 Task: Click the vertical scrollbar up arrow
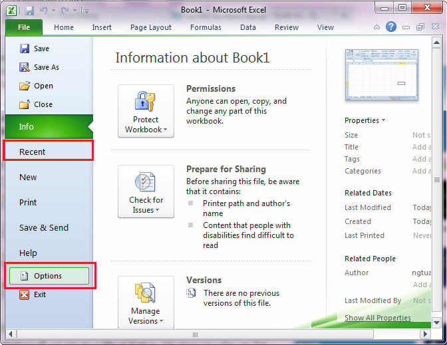tap(436, 43)
